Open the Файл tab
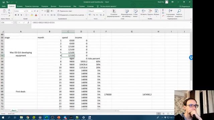Screen dimensions: 214x120 click(x=4, y=6)
